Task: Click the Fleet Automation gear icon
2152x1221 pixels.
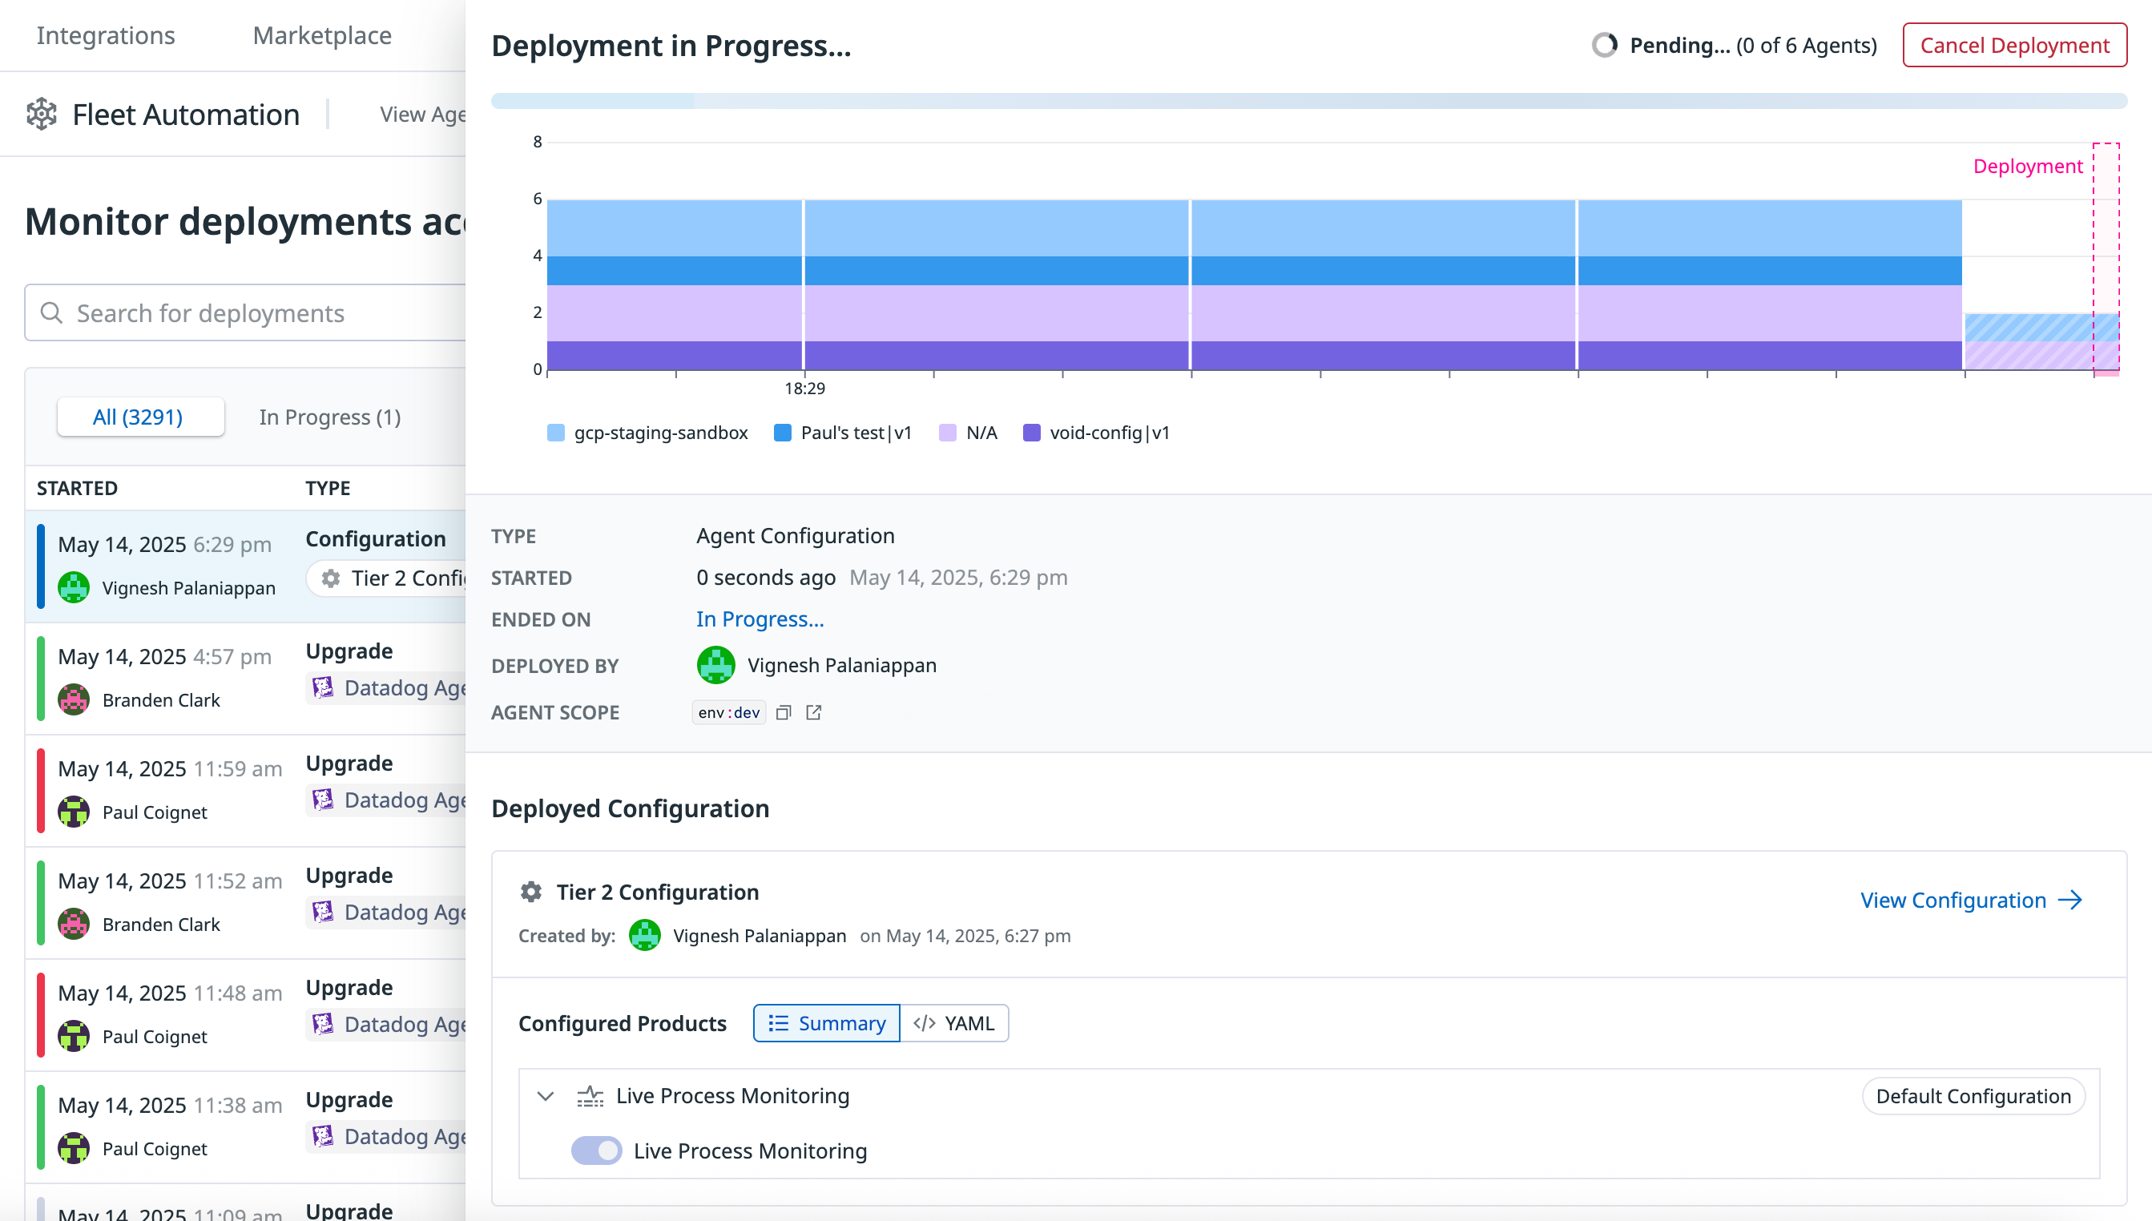Action: [x=42, y=113]
